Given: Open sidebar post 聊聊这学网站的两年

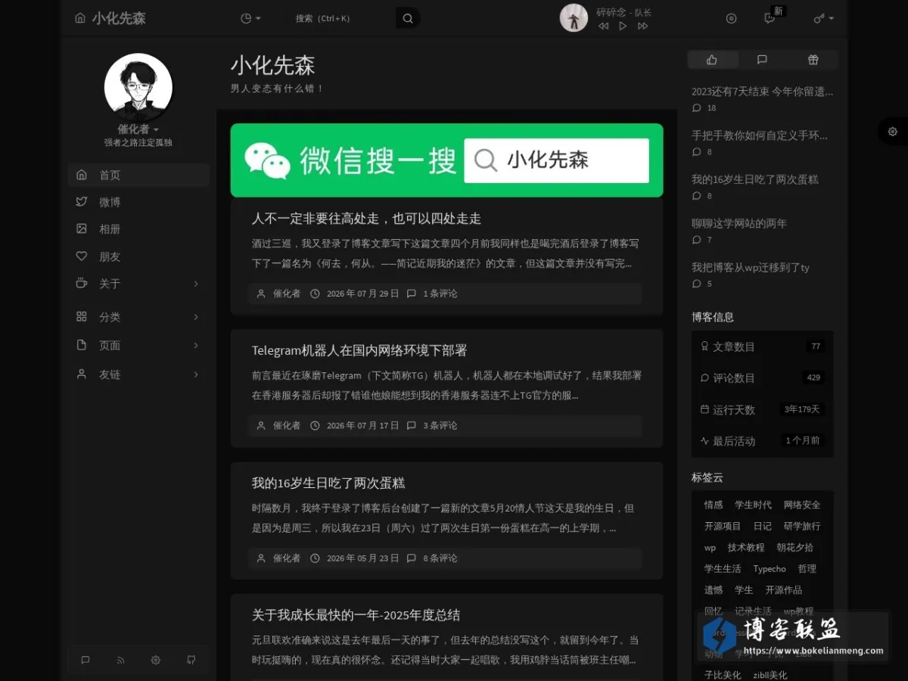Looking at the screenshot, I should 739,223.
